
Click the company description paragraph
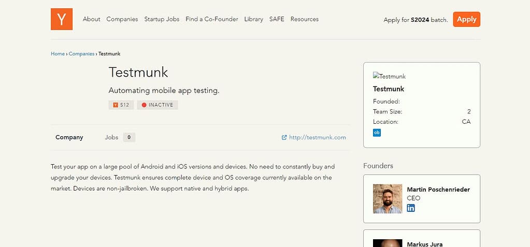pos(193,178)
